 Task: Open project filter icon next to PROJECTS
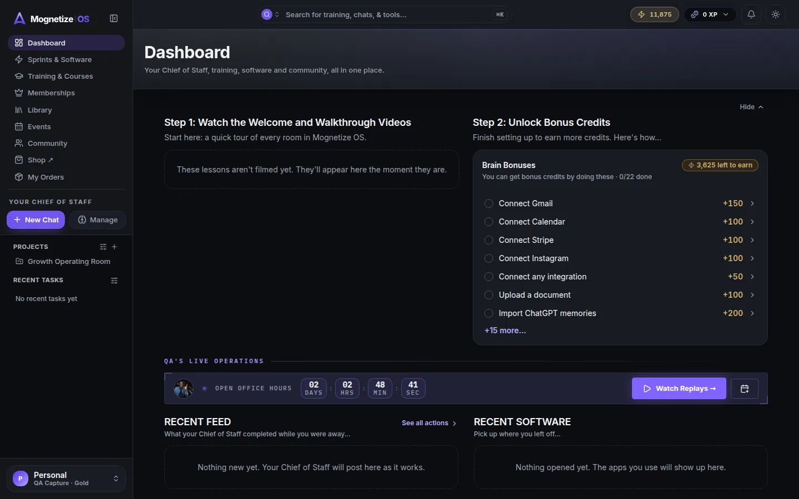(x=103, y=247)
